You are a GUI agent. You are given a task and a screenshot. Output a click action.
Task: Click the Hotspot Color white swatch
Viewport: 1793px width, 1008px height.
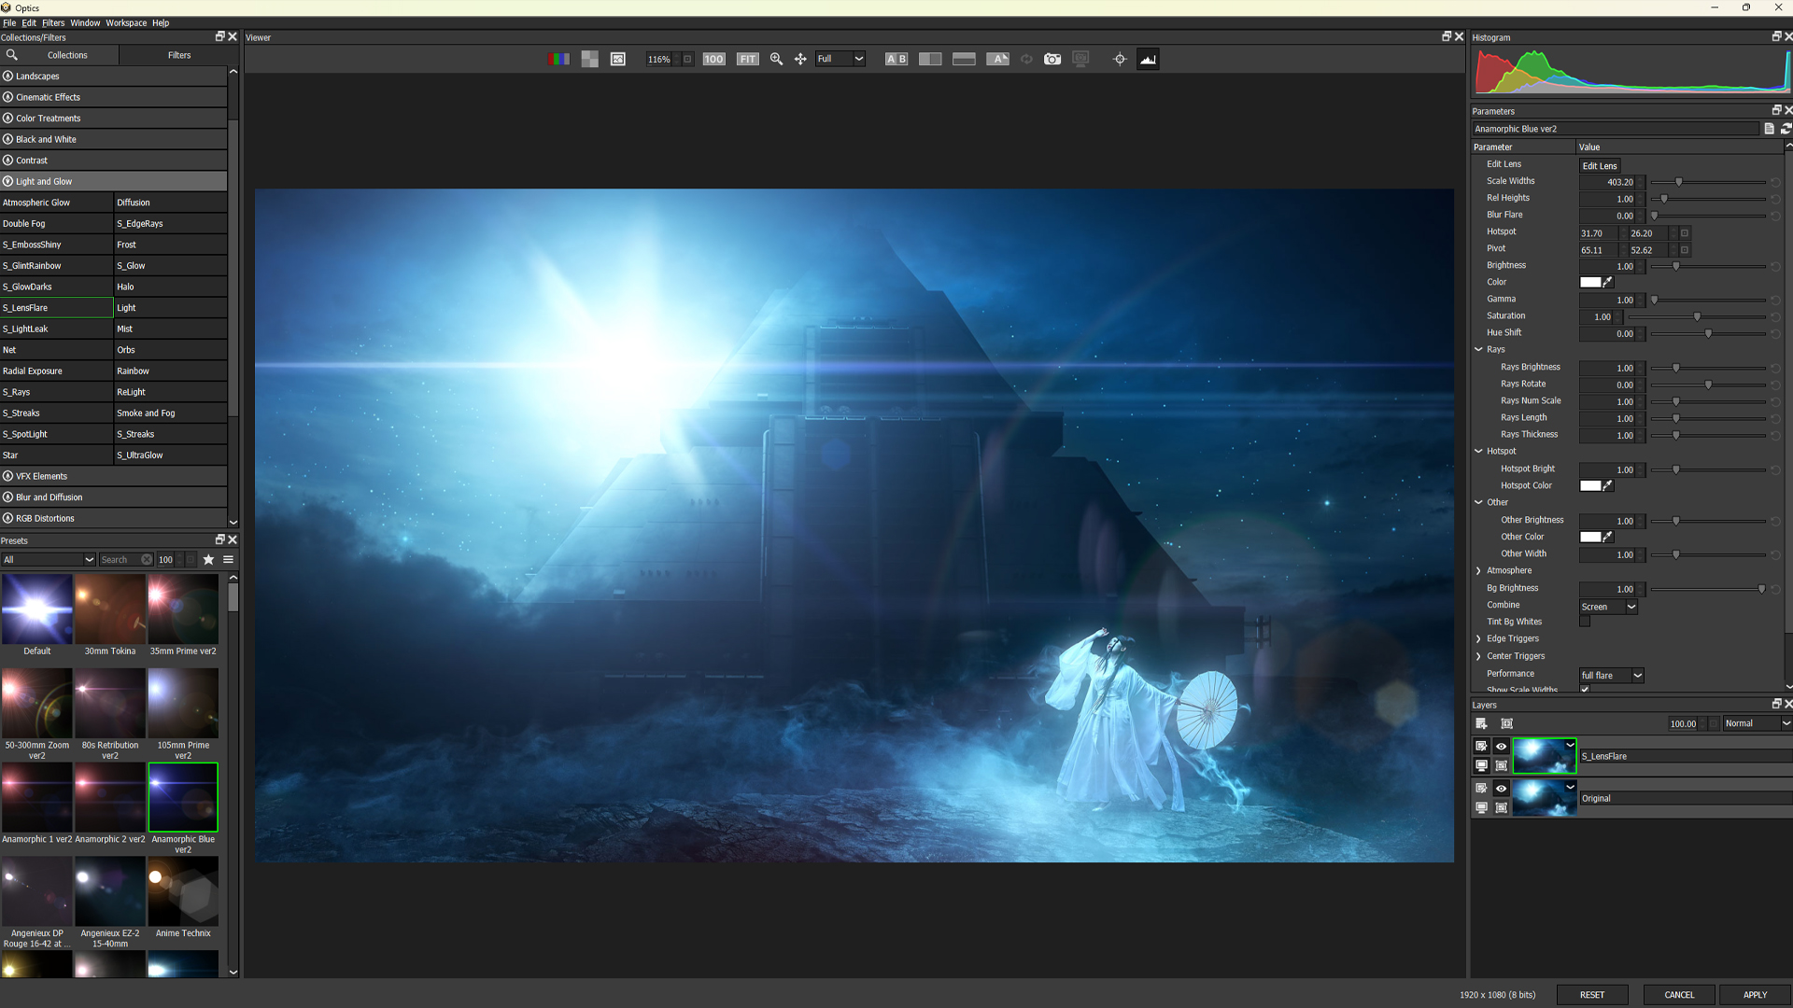pos(1590,486)
